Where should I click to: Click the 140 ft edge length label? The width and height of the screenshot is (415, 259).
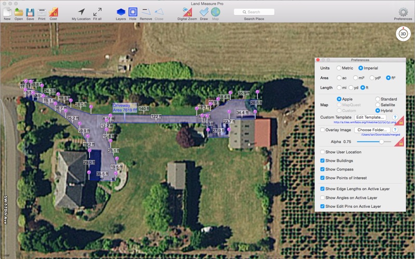[144, 109]
